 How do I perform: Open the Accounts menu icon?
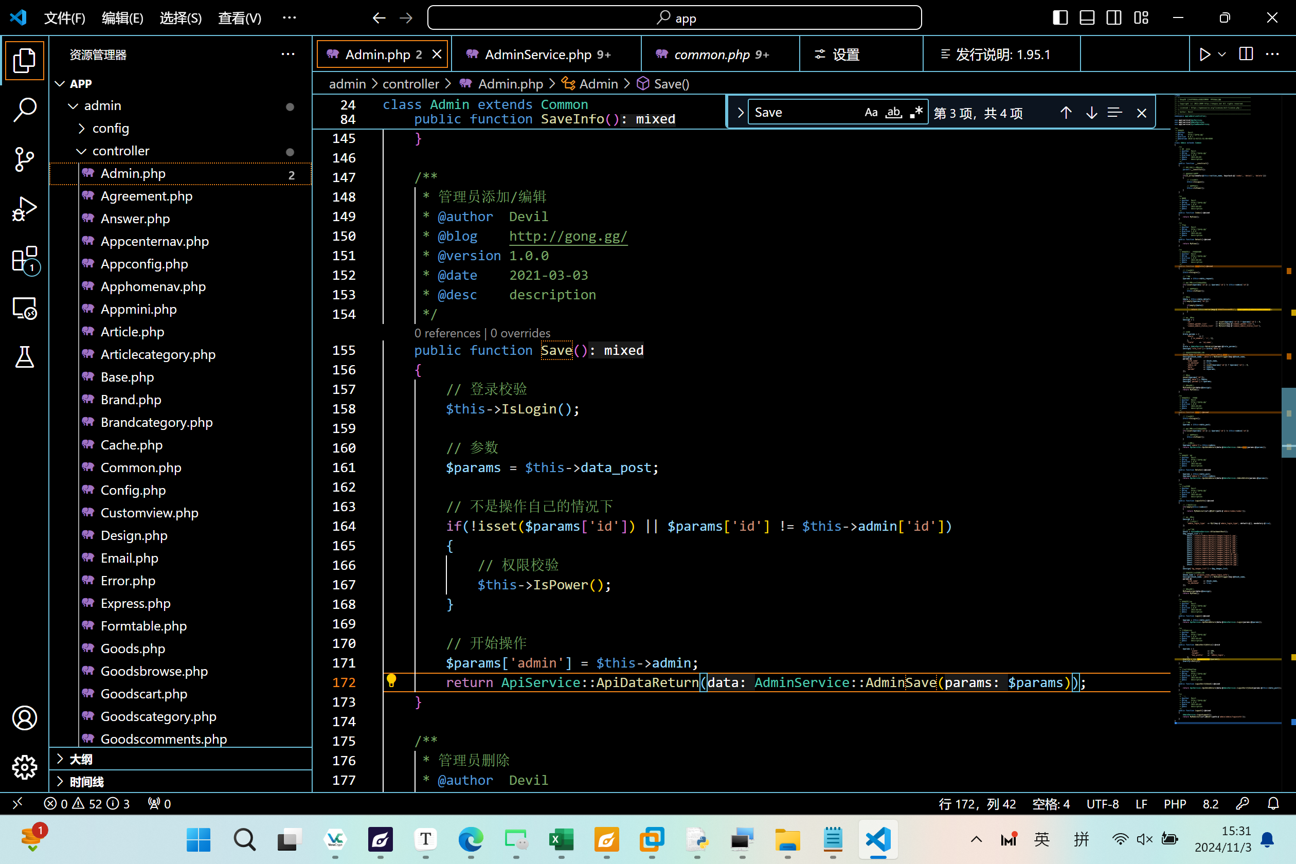point(24,717)
